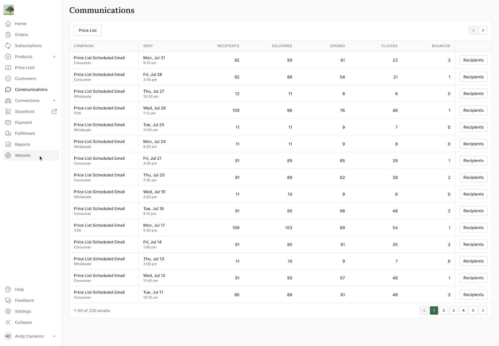Click the OPENED column header
The image size is (499, 346).
(337, 46)
